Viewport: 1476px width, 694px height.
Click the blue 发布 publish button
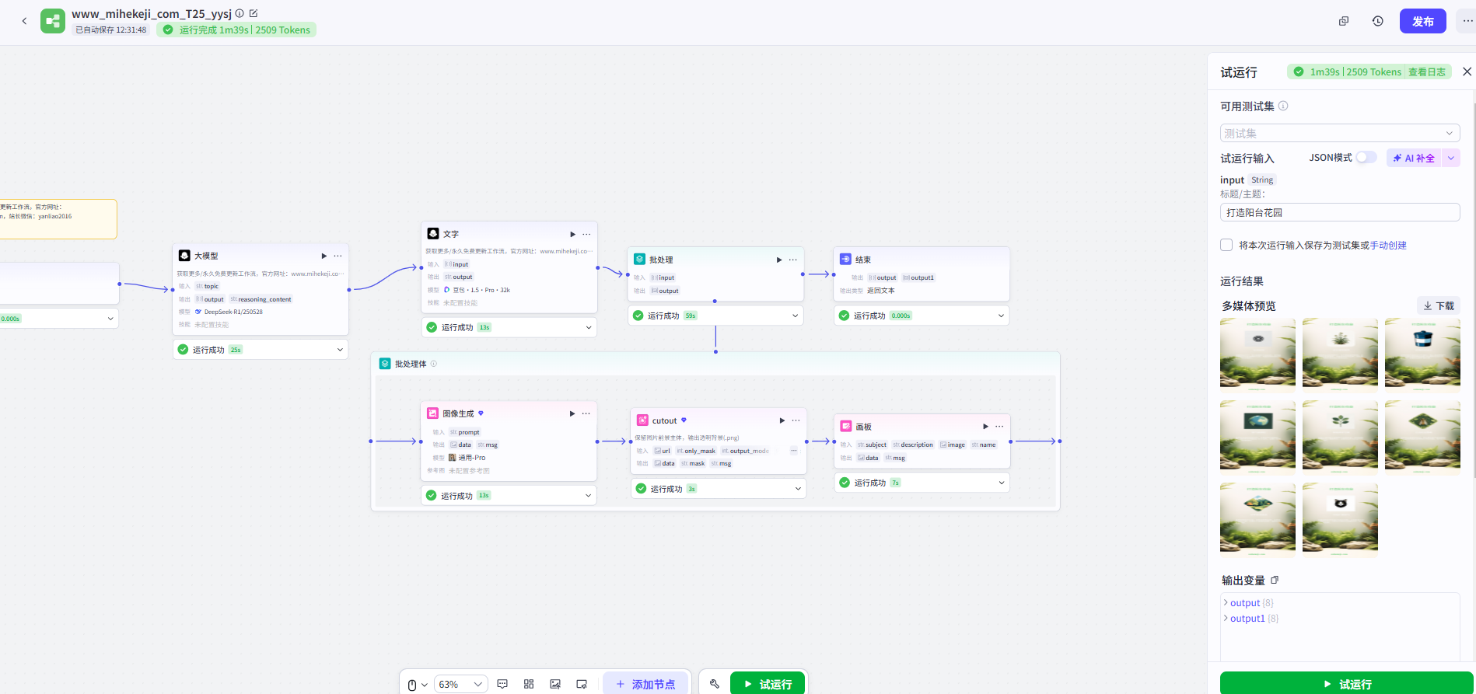pyautogui.click(x=1422, y=21)
